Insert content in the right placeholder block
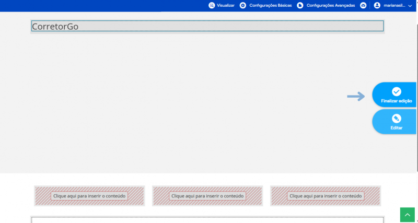Viewport: 418px width, 223px height. (x=326, y=196)
